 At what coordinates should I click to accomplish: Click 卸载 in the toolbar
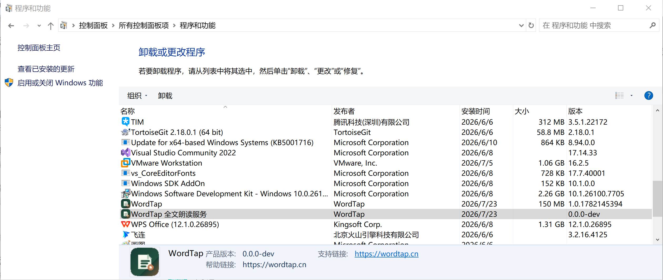coord(165,96)
